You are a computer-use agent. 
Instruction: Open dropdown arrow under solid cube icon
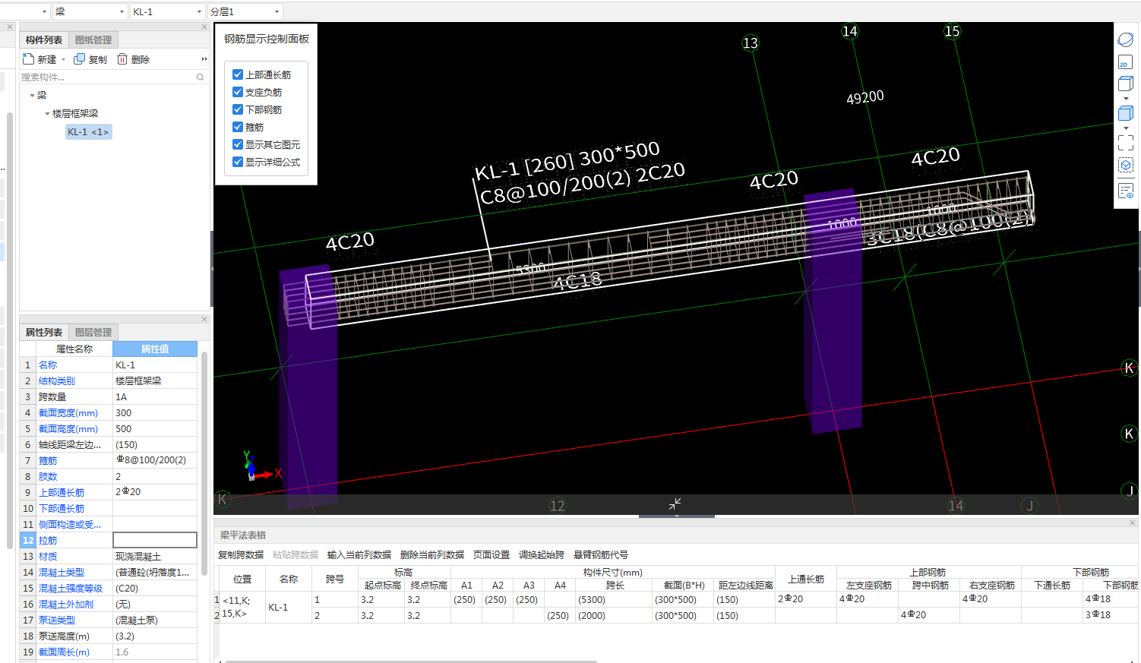tap(1126, 128)
